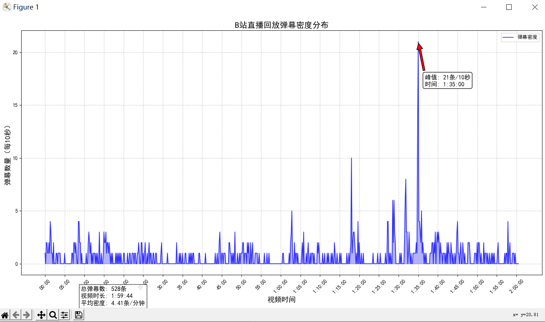Viewport: 545px width, 322px height.
Task: Click the x-axis tick label 55:00
Action: tap(261, 285)
